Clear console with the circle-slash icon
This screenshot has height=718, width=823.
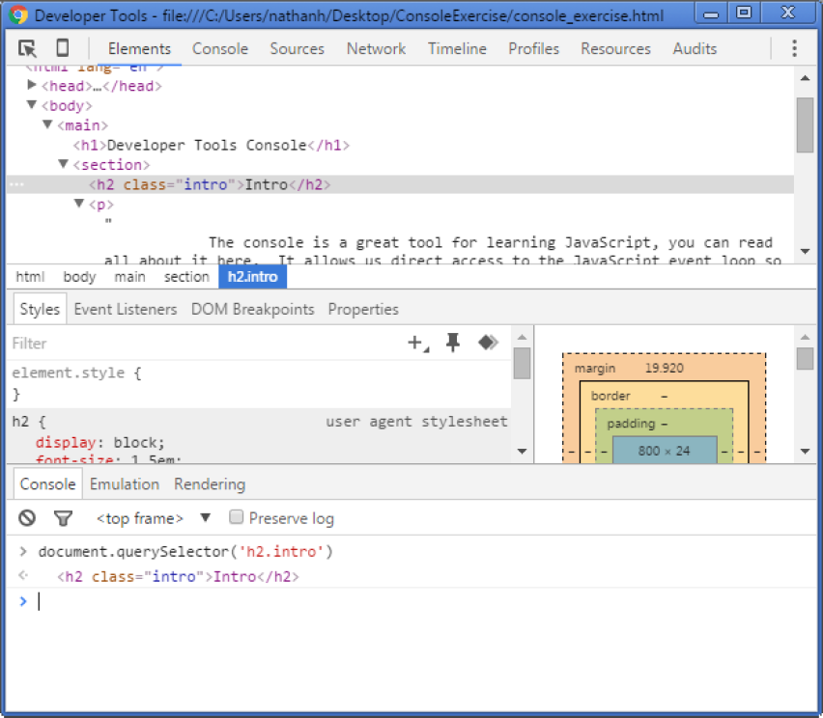click(27, 518)
